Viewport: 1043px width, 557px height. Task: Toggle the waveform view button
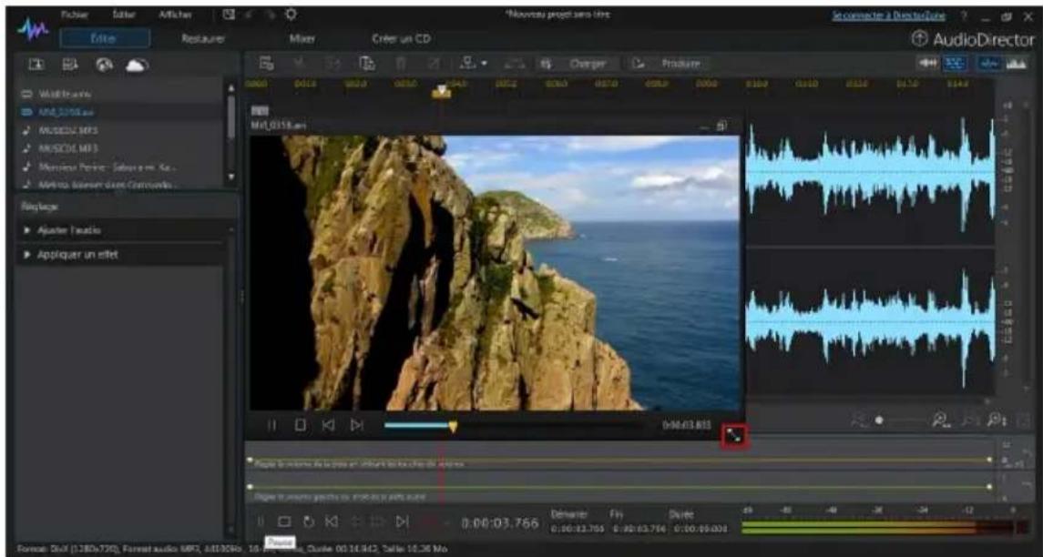[x=989, y=61]
